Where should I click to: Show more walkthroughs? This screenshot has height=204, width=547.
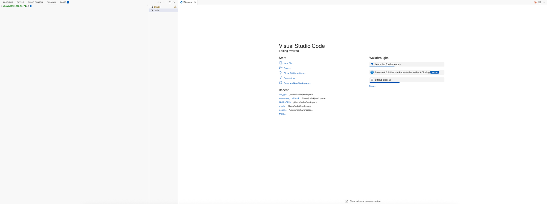tap(373, 86)
